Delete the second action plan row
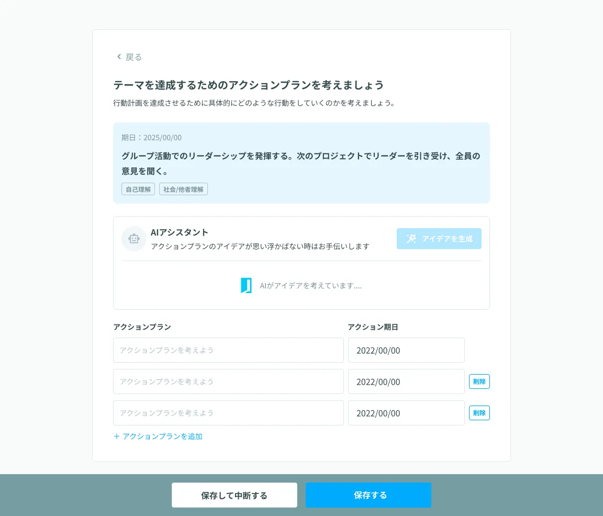The width and height of the screenshot is (603, 516). 479,382
